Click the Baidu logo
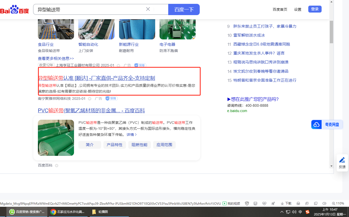Screen dimensions: 349x217 coord(15,9)
